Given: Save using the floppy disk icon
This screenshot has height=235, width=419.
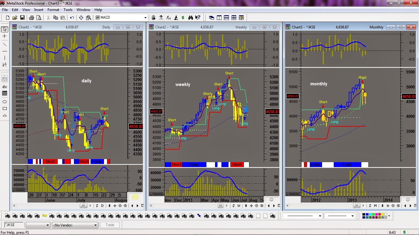Looking at the screenshot, I should coord(22,17).
